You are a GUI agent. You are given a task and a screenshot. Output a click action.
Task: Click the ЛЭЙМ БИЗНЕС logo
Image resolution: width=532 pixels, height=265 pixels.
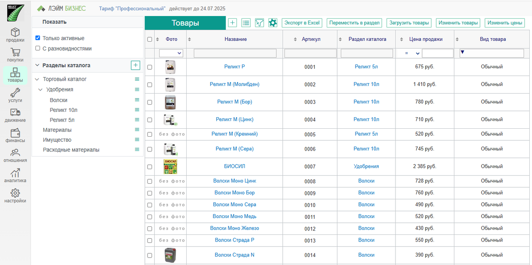point(62,8)
